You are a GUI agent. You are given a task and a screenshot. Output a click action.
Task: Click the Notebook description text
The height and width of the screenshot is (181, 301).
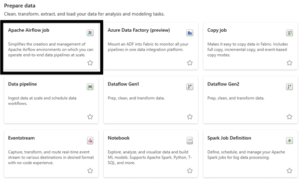(x=150, y=157)
